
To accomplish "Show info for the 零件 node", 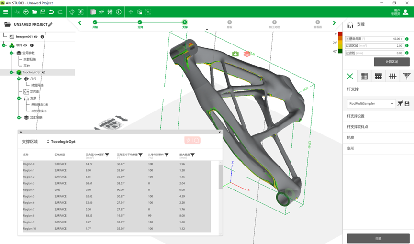I will click(32, 45).
